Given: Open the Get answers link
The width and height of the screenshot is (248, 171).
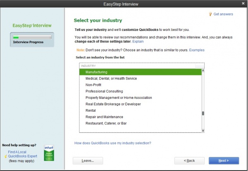Looking at the screenshot, I should [223, 14].
